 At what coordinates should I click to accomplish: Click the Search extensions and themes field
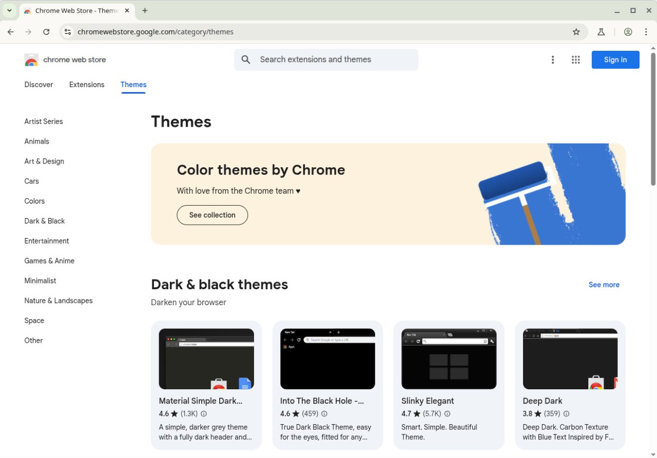pyautogui.click(x=334, y=59)
